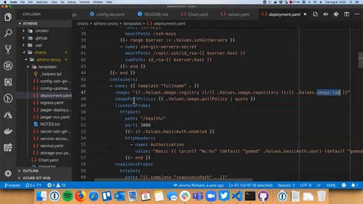Click Ln 47, Col 97 cursor position
Image resolution: width=363 pixels, height=204 pixels.
[251, 185]
